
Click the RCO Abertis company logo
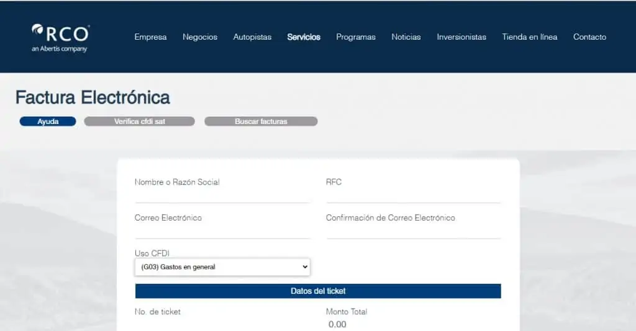click(60, 38)
